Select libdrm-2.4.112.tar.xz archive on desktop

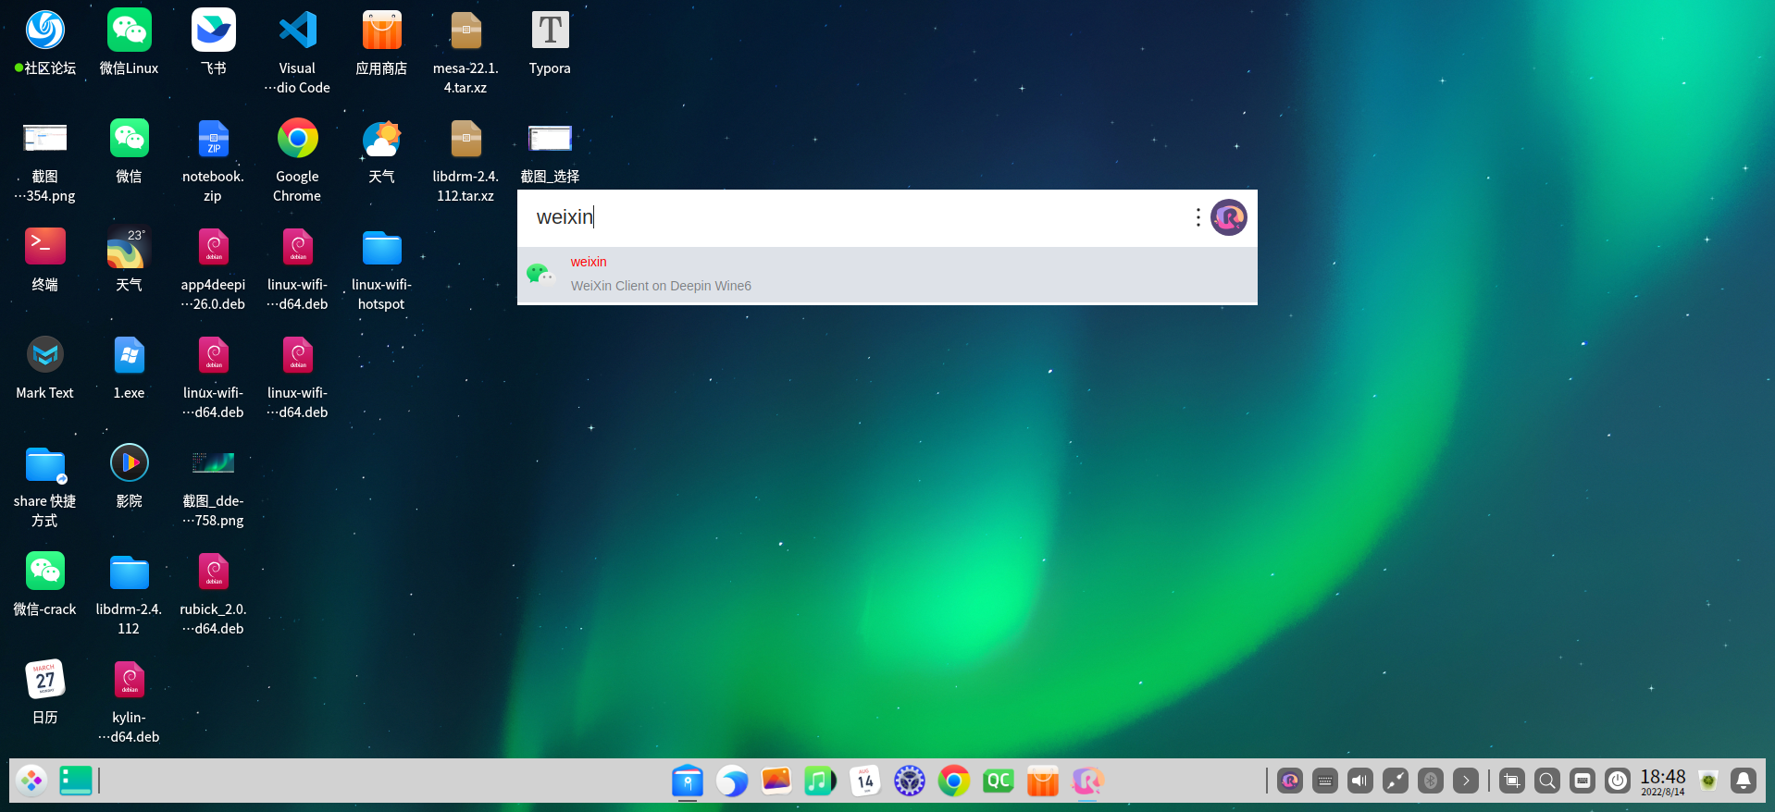[x=465, y=160]
